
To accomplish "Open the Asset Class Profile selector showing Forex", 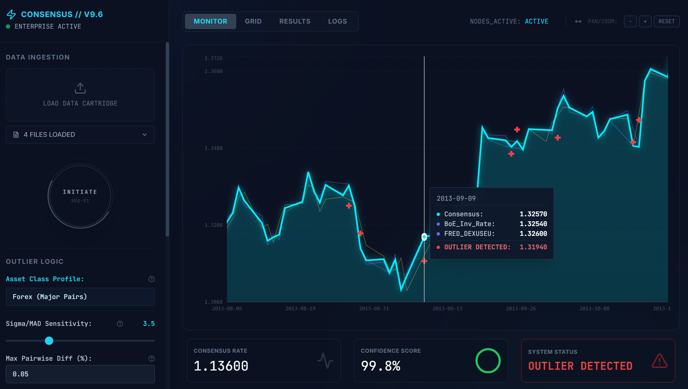I will tap(80, 296).
